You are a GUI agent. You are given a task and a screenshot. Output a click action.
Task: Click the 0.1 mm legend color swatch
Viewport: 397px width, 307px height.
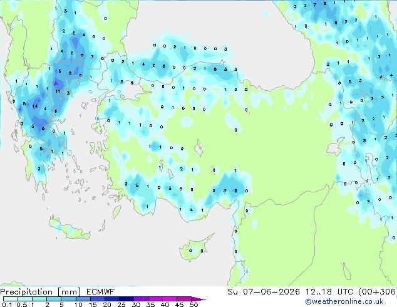coord(11,299)
